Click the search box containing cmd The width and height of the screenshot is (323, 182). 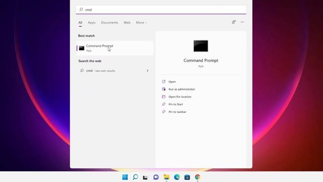coord(161,10)
